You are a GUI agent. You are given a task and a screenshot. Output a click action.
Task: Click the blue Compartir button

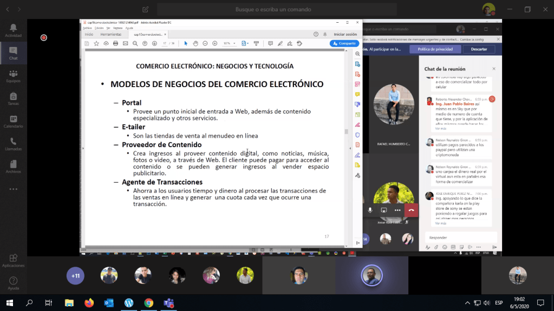click(x=344, y=43)
